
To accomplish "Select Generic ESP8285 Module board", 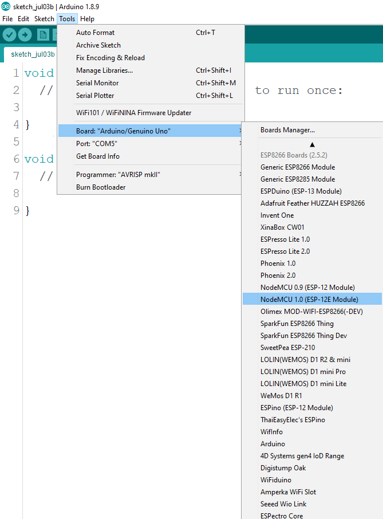I will click(312, 179).
